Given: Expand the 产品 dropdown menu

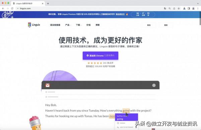Looking at the screenshot, I should tap(68, 25).
